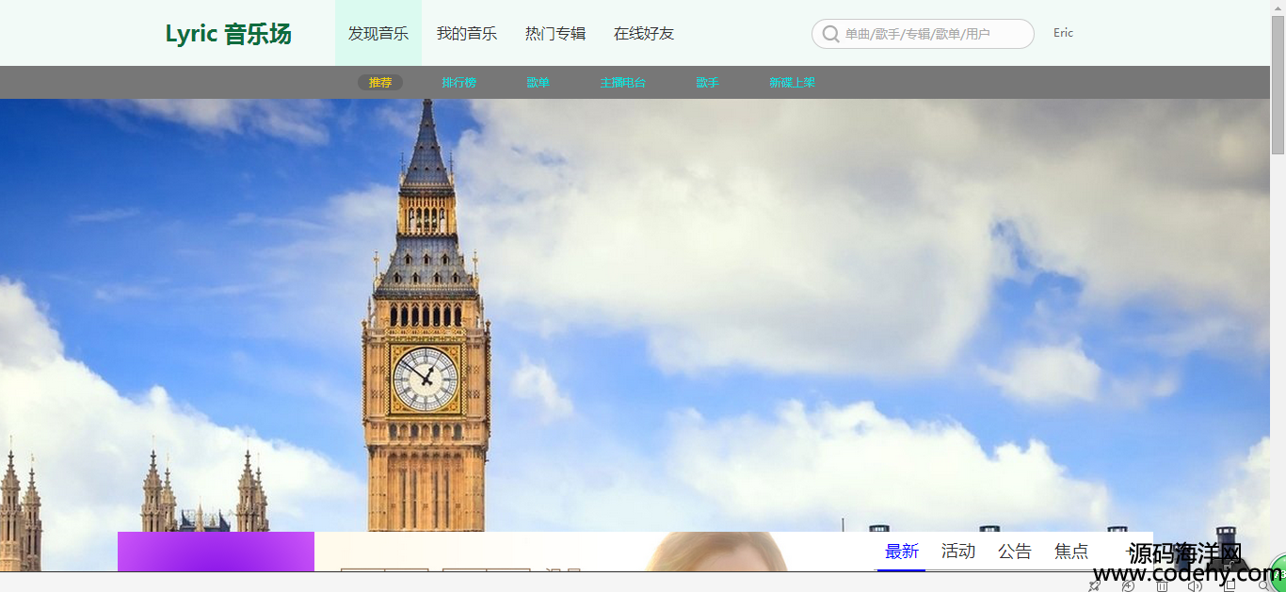Click the rocket accelerator icon in status bar
The height and width of the screenshot is (592, 1286).
pyautogui.click(x=1094, y=585)
